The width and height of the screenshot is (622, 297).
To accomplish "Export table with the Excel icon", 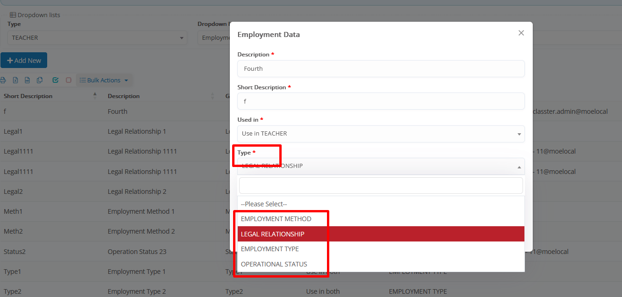I will pyautogui.click(x=15, y=80).
